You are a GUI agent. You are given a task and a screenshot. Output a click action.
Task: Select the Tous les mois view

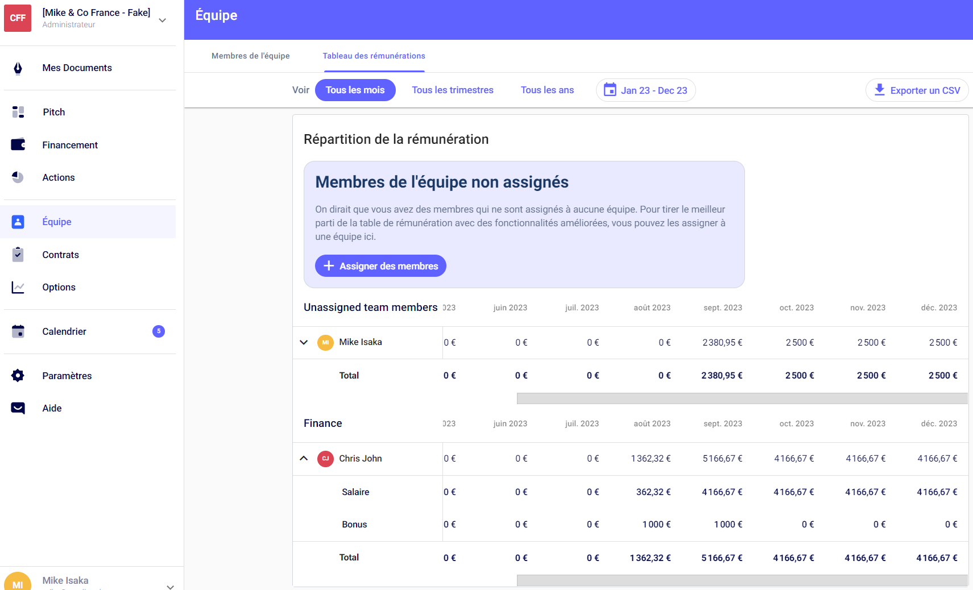(355, 90)
